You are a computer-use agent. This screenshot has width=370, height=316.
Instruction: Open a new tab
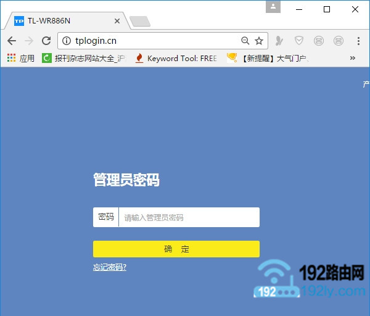(140, 22)
